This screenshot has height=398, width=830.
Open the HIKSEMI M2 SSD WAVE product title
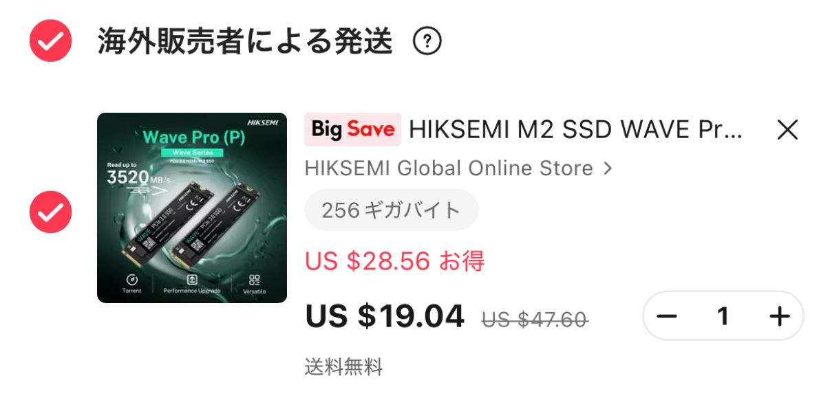(575, 129)
